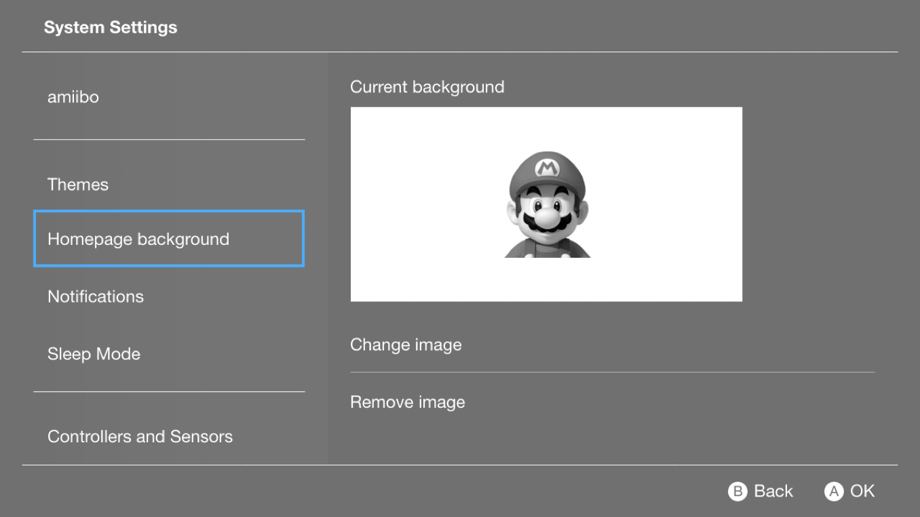The height and width of the screenshot is (517, 920).
Task: Click the Current background heading
Action: pos(427,87)
